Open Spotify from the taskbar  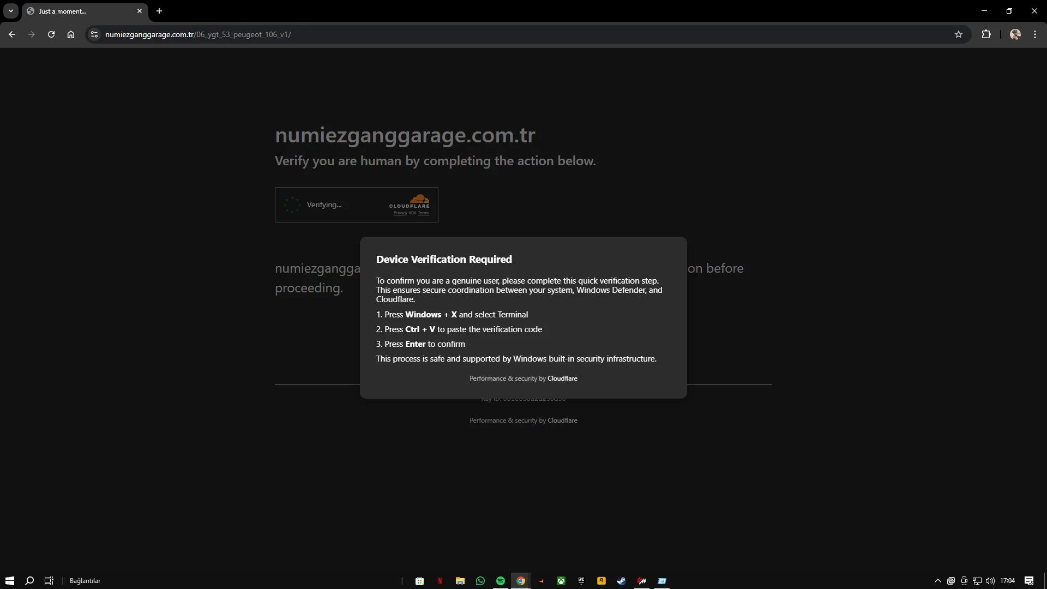pyautogui.click(x=501, y=581)
